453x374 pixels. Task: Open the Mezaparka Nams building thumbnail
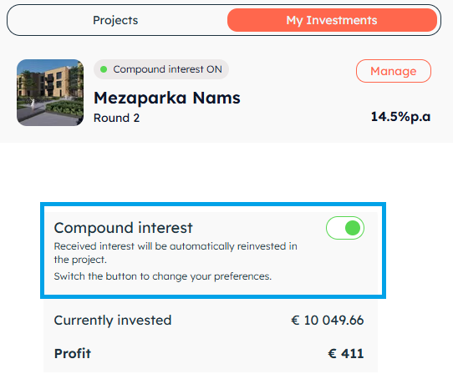(x=50, y=93)
